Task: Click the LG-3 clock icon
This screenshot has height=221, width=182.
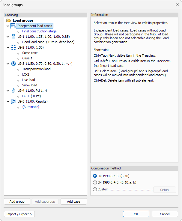Action: (x=13, y=64)
